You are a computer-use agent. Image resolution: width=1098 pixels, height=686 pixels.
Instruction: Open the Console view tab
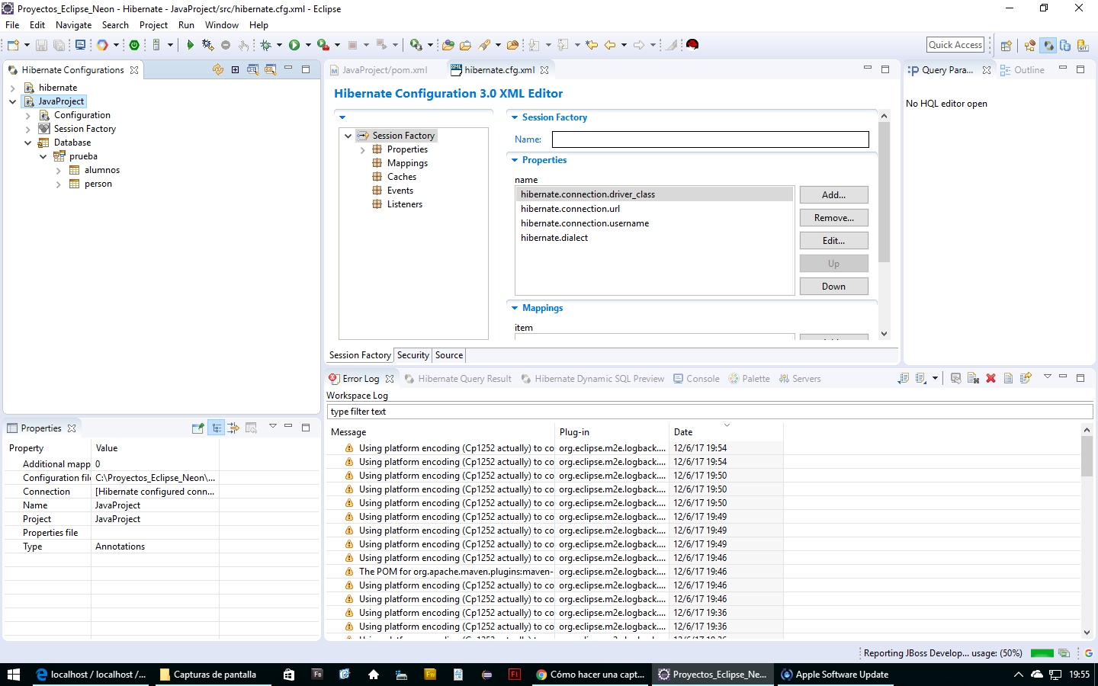point(696,378)
